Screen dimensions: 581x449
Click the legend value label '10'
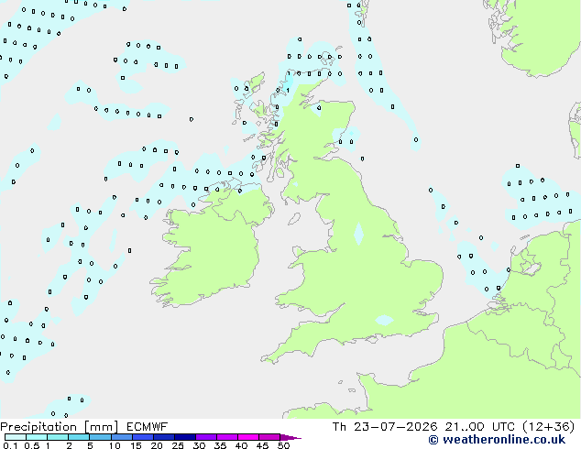click(x=115, y=445)
